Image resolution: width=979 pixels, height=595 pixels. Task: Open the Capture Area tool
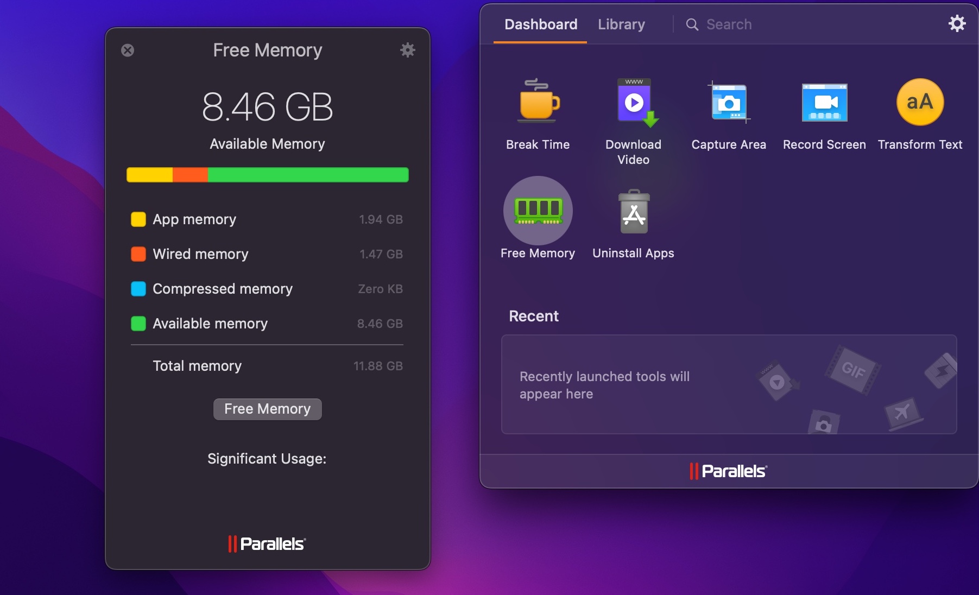click(729, 102)
